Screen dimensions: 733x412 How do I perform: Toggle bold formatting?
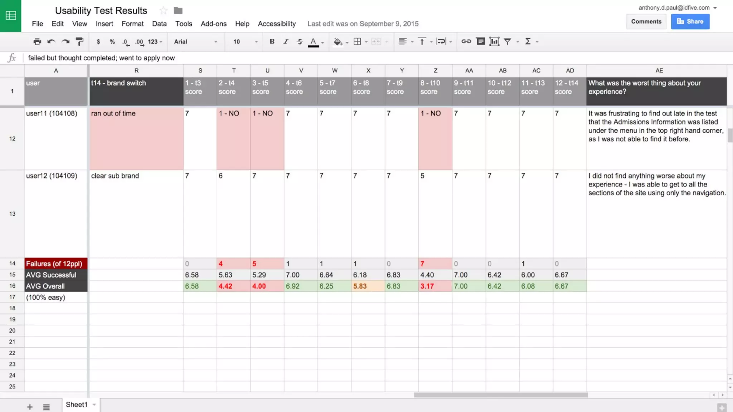(272, 41)
